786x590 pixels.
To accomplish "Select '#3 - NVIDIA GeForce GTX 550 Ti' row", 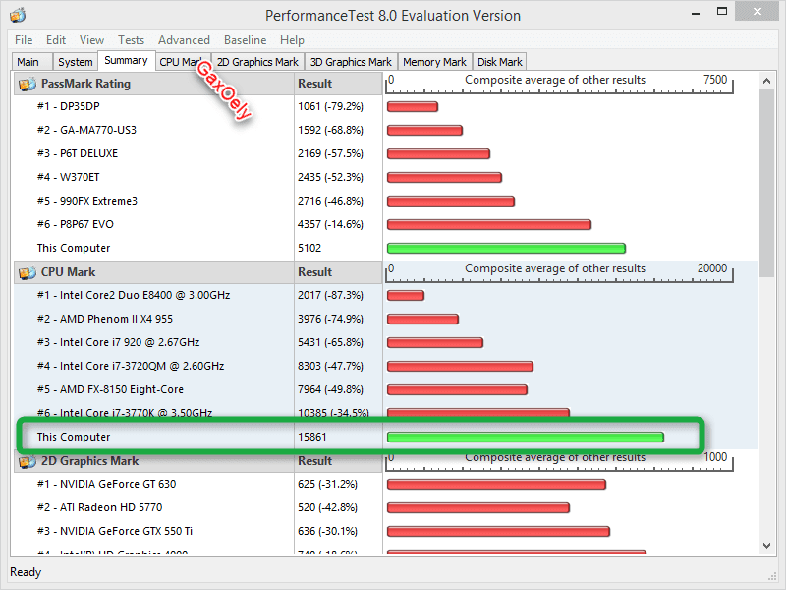I will 386,531.
